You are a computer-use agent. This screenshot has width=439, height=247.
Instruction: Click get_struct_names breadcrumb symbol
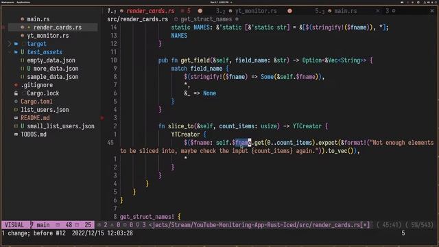[x=206, y=19]
